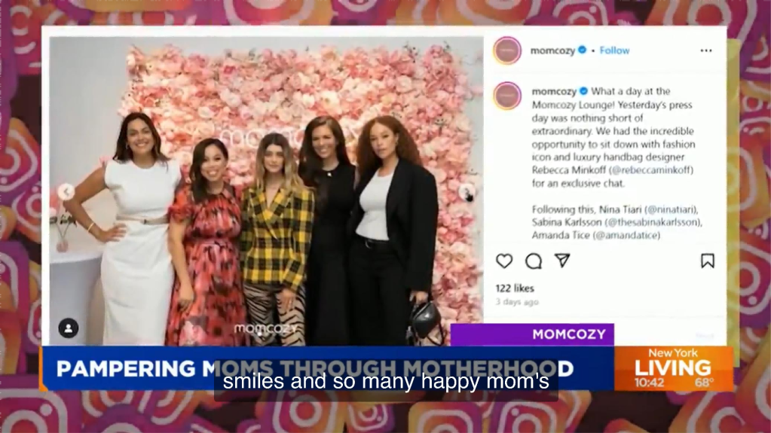Open more options three-dot menu
The image size is (771, 433).
pyautogui.click(x=706, y=50)
